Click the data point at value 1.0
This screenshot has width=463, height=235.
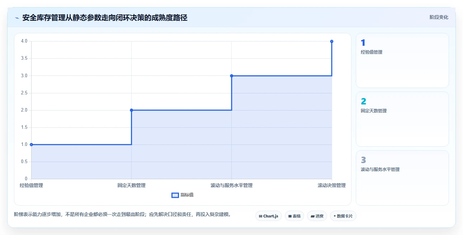[31, 145]
